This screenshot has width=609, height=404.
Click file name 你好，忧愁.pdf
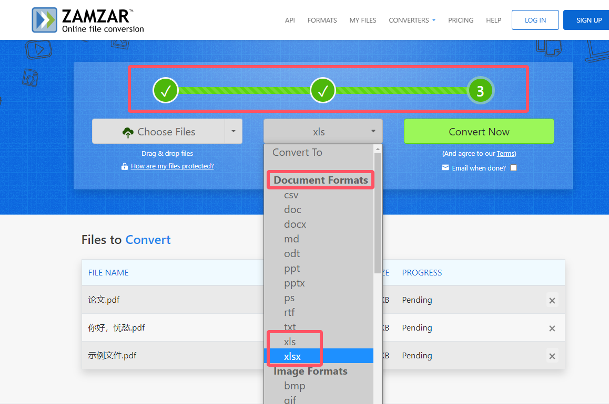coord(116,328)
